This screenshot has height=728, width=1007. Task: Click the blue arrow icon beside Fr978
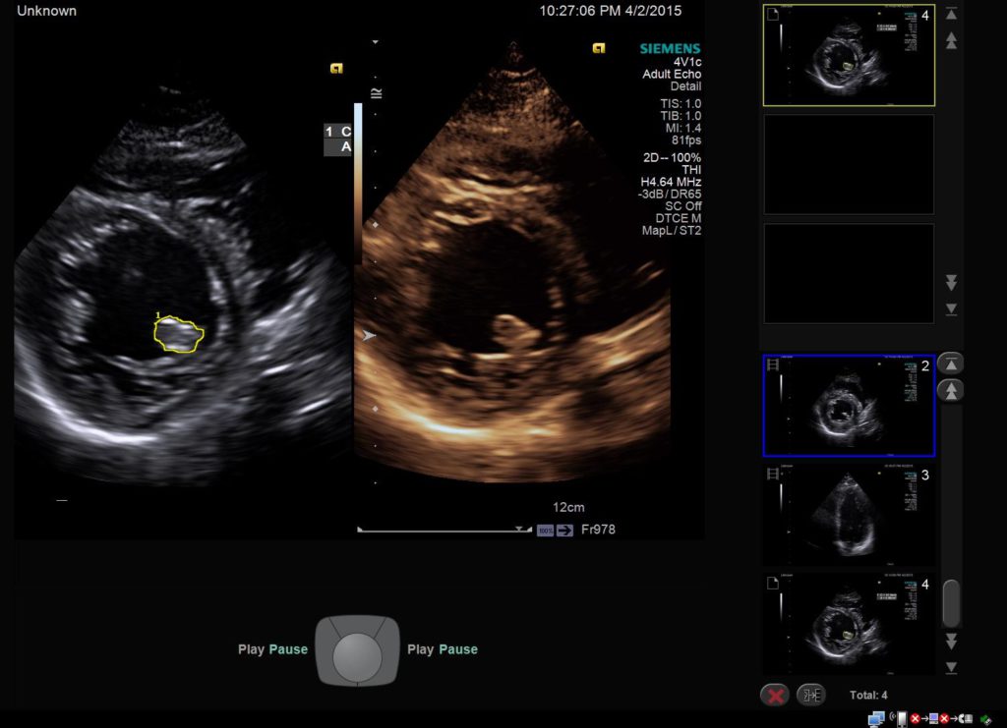(x=564, y=531)
